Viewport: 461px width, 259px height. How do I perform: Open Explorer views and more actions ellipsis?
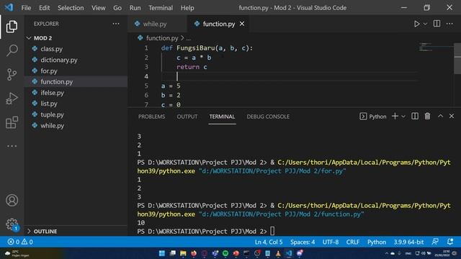click(116, 24)
